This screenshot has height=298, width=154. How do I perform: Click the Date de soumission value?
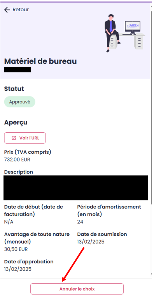(x=91, y=242)
